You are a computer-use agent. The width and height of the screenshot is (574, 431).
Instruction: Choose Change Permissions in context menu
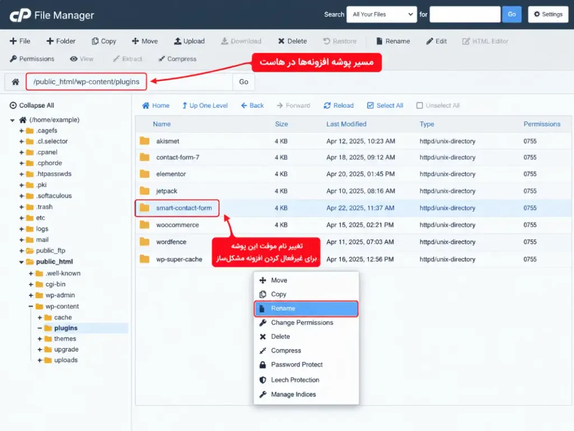tap(307, 323)
